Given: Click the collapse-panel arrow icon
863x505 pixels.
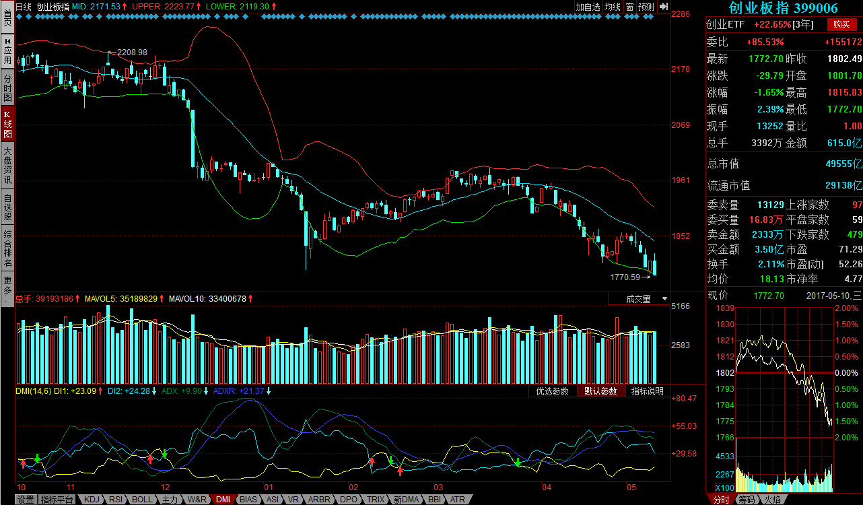Looking at the screenshot, I should tap(663, 7).
